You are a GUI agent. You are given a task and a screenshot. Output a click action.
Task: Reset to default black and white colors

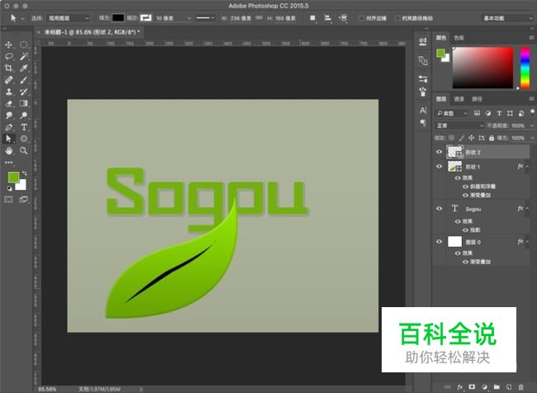tap(9, 188)
